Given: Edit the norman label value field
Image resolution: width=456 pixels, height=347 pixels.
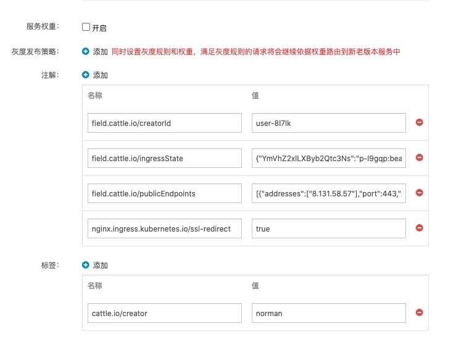Looking at the screenshot, I should (328, 313).
